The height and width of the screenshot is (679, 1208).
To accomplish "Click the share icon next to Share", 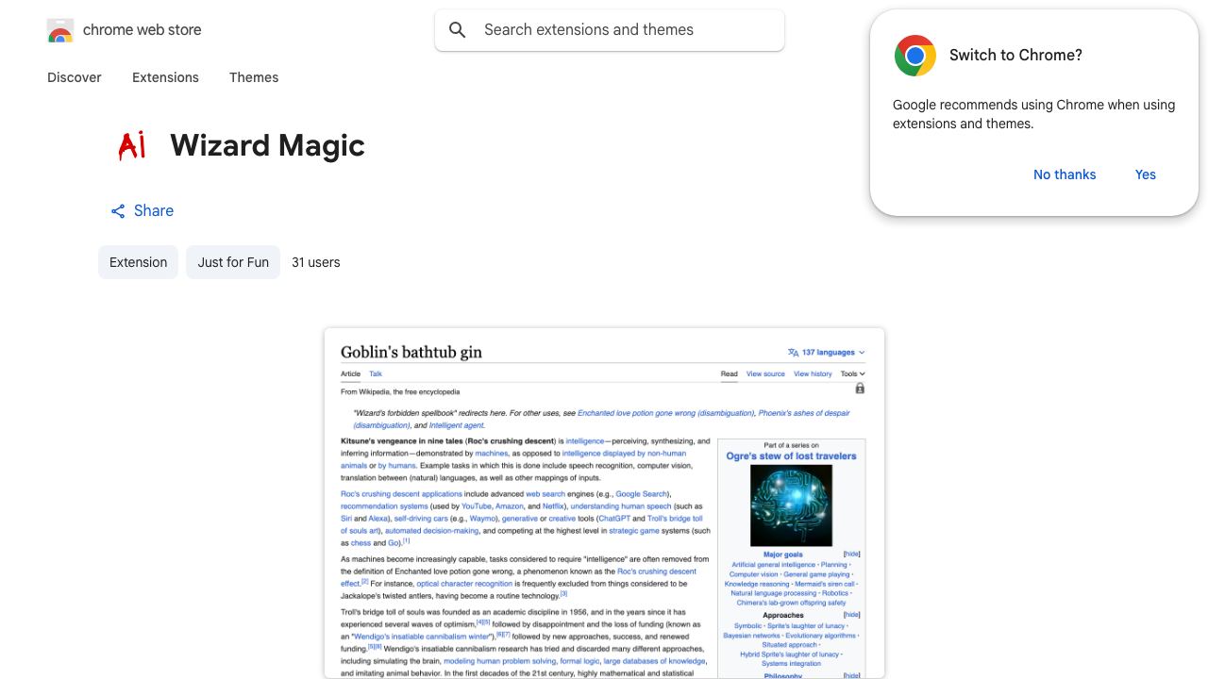I will click(x=118, y=211).
